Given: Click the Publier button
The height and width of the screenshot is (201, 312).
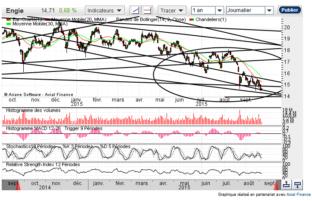Looking at the screenshot, I should point(290,10).
